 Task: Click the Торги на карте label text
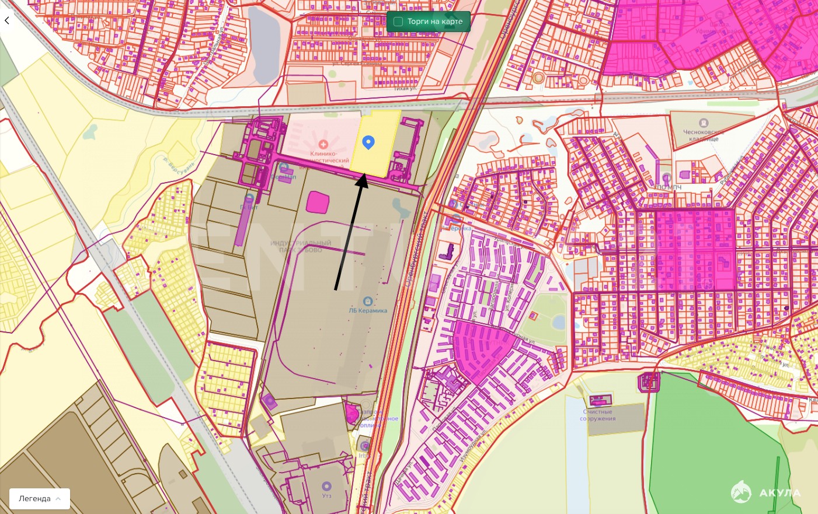(434, 22)
